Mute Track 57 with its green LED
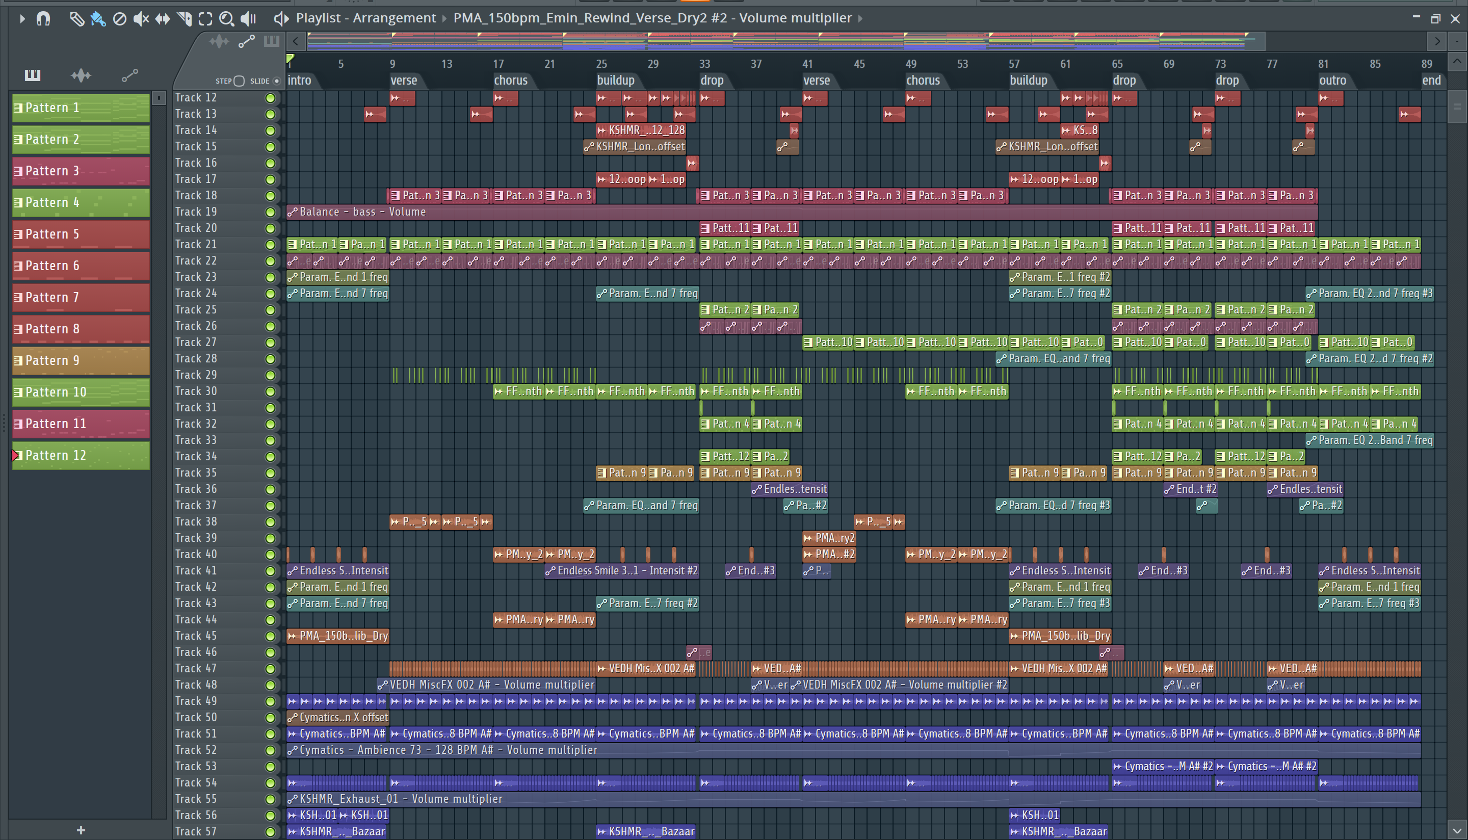The height and width of the screenshot is (840, 1468). (270, 832)
